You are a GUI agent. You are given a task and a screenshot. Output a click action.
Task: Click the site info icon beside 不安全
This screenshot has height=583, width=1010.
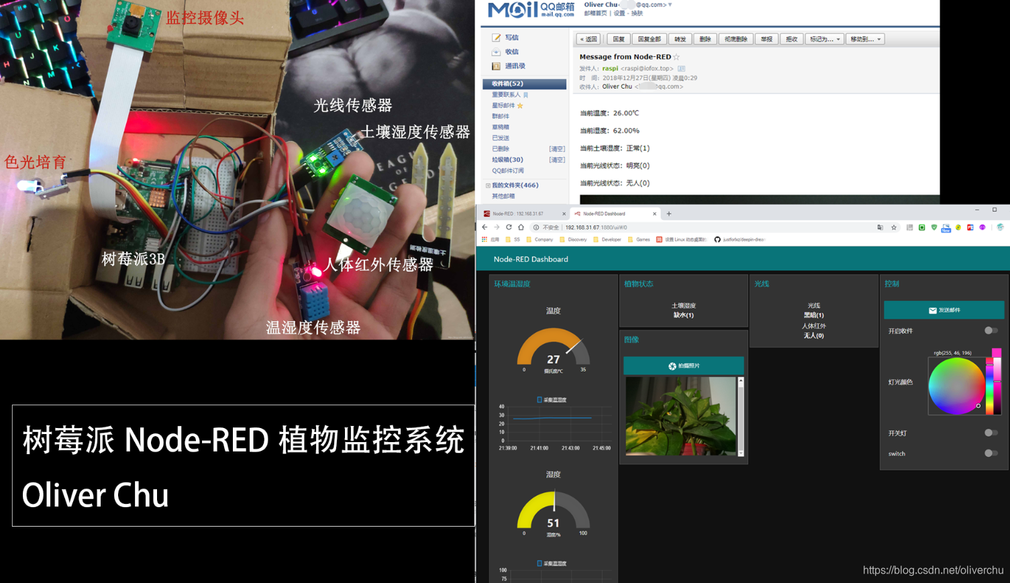536,227
